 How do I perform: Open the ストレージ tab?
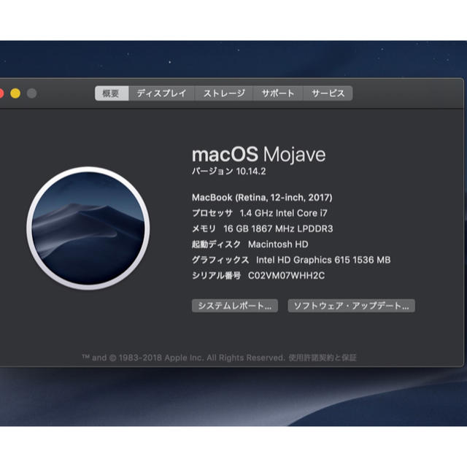click(224, 93)
